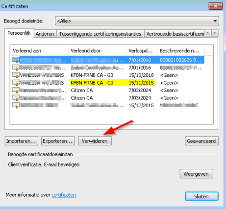Open Vertrouwde basiscertificeringsinstanties tab
This screenshot has width=226, height=209.
point(175,34)
